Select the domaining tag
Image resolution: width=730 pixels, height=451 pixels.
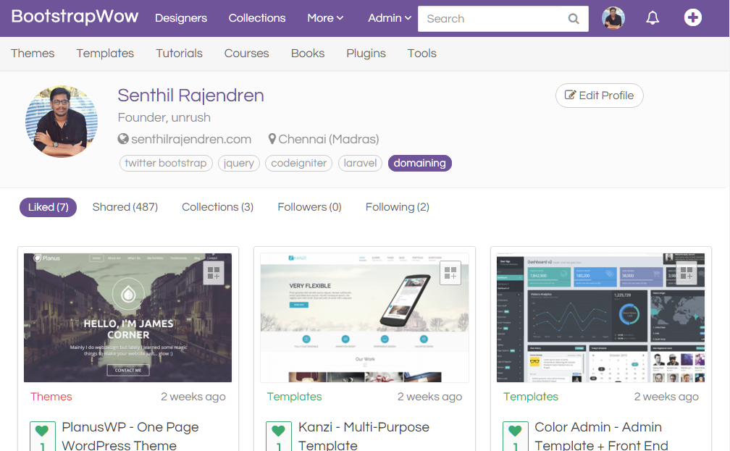(419, 164)
